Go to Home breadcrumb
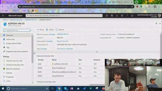The image size is (162, 91). pos(5,20)
